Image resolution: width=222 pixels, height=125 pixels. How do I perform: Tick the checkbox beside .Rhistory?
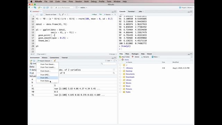(120, 68)
